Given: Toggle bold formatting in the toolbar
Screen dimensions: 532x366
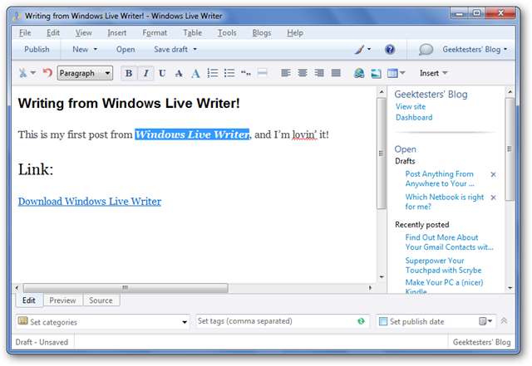Looking at the screenshot, I should [130, 73].
